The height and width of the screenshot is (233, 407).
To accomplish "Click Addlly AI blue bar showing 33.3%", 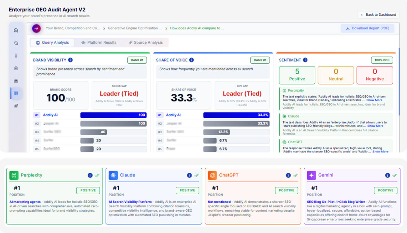I will click(x=236, y=115).
